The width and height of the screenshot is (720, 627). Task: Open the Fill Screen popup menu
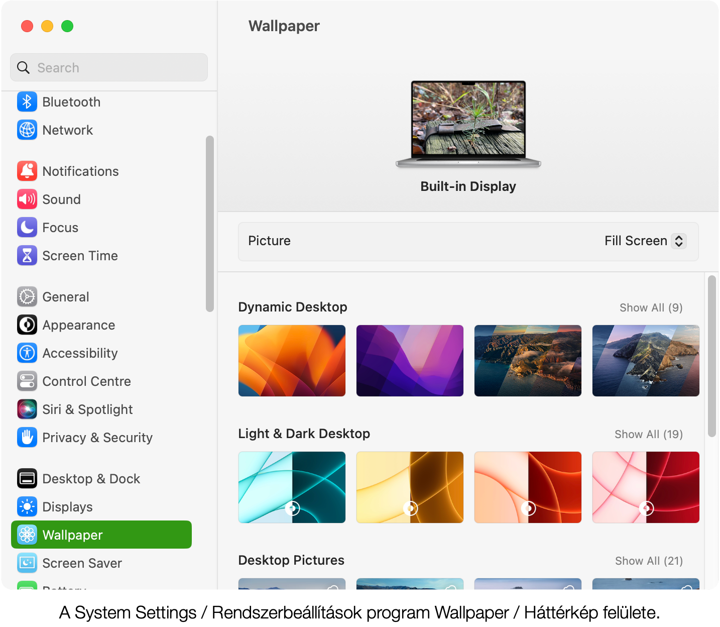click(x=645, y=241)
